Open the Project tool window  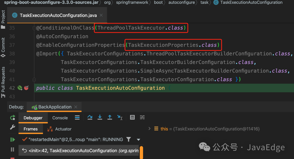pos(3,19)
